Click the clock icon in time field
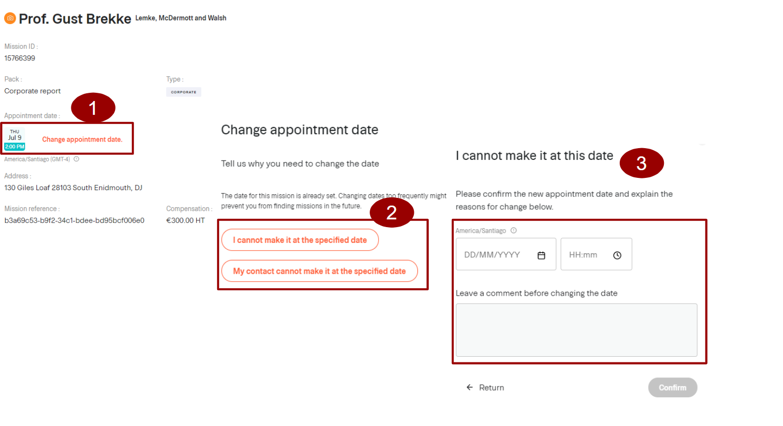Viewport: 783px width, 426px height. [617, 255]
